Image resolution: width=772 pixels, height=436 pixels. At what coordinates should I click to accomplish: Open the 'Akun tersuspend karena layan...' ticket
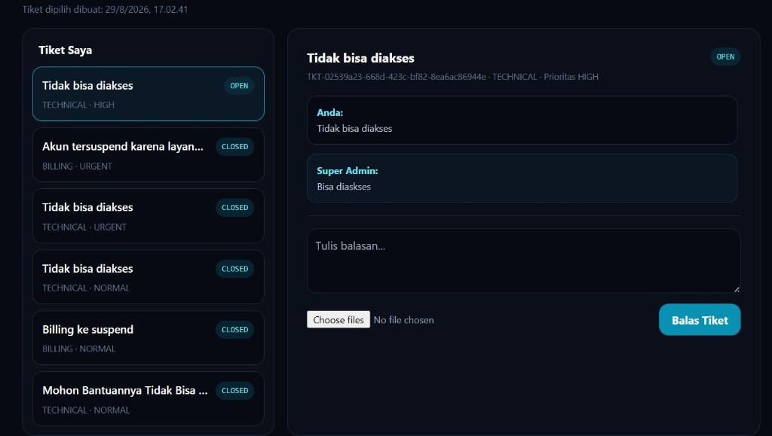coord(149,155)
